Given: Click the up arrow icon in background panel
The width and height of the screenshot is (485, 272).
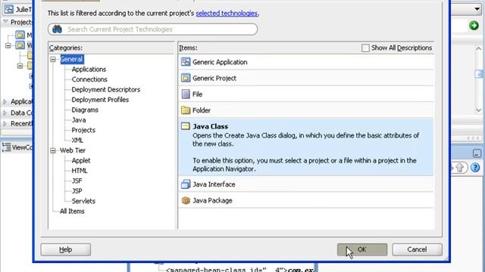Looking at the screenshot, I should click(x=460, y=168).
